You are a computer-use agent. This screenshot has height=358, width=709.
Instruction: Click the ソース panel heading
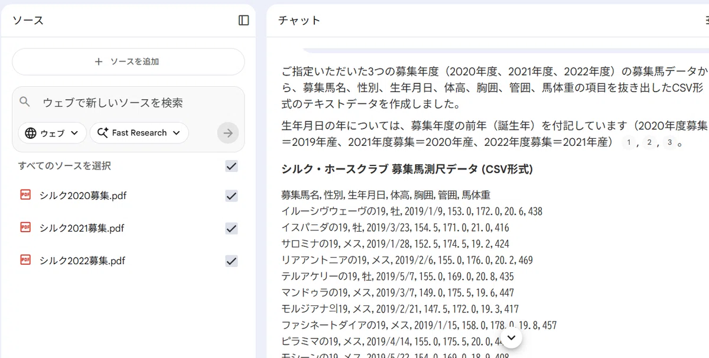(x=28, y=20)
